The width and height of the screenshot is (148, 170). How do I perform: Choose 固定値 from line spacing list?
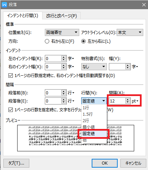94,134
